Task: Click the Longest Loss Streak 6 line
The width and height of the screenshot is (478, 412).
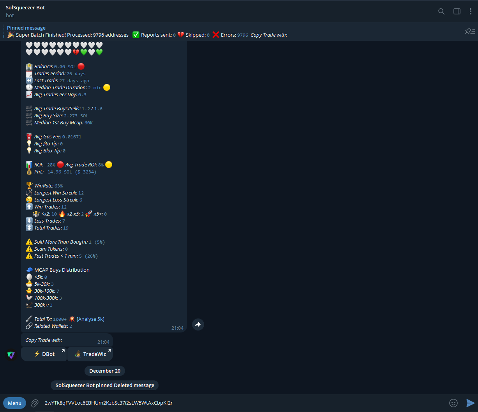Action: 54,200
